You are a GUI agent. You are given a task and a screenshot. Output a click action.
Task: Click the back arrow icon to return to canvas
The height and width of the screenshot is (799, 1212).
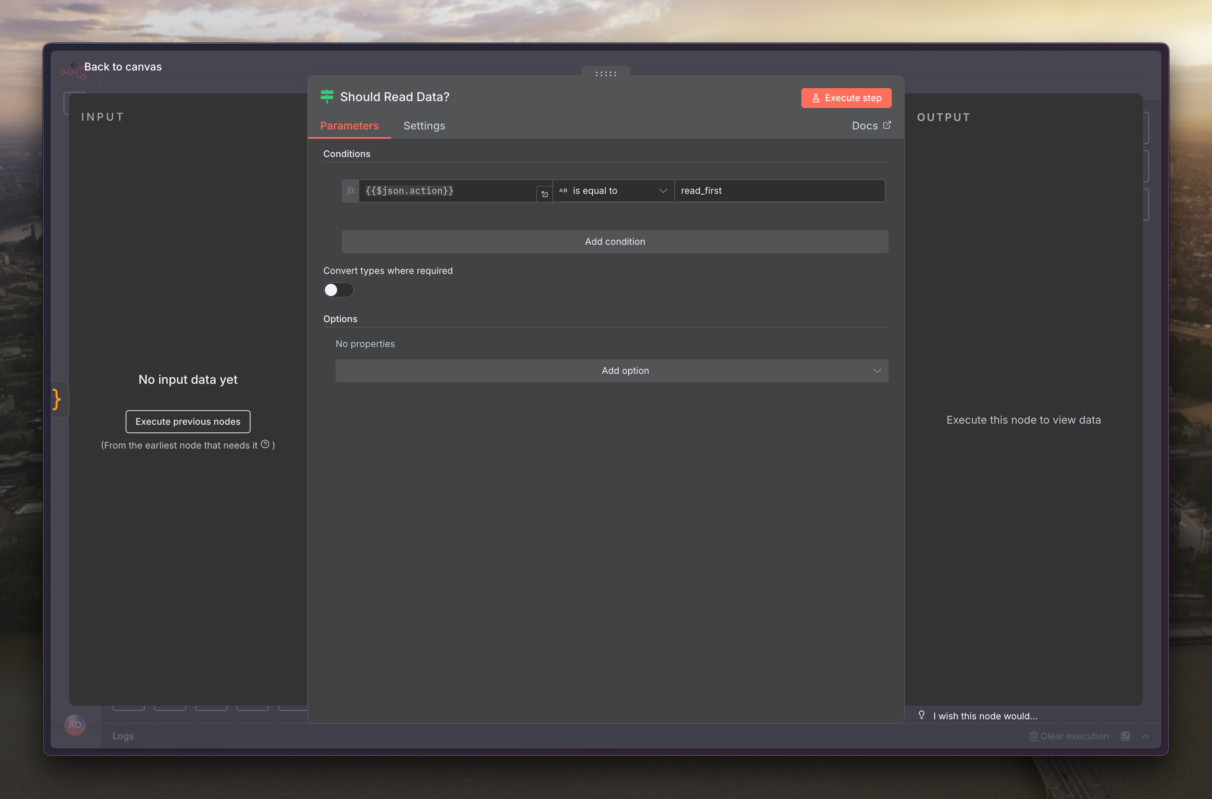pyautogui.click(x=74, y=65)
